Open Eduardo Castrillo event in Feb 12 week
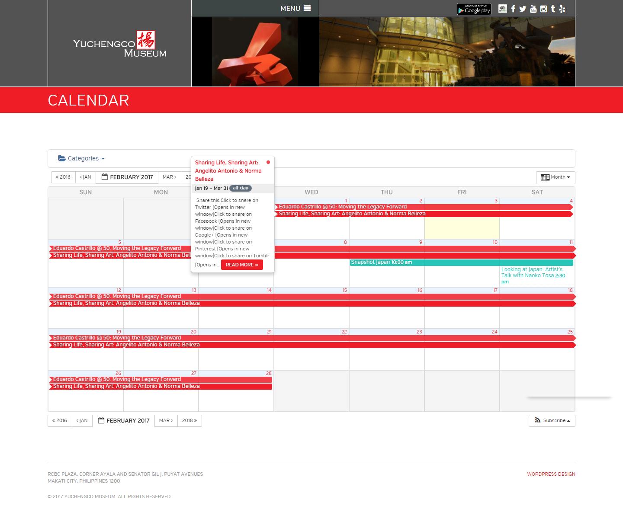This screenshot has width=623, height=522. click(311, 297)
